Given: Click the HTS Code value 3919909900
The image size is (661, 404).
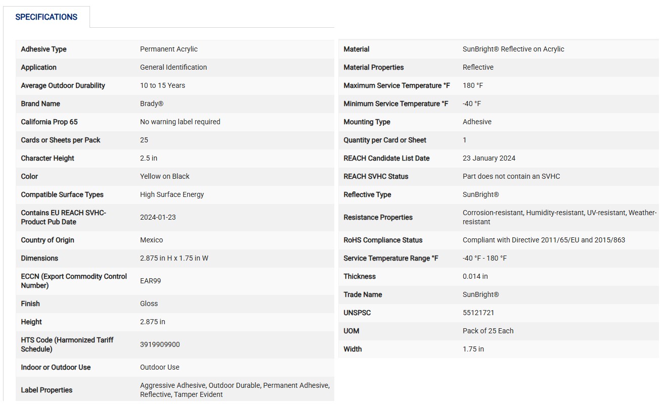Looking at the screenshot, I should (x=160, y=344).
